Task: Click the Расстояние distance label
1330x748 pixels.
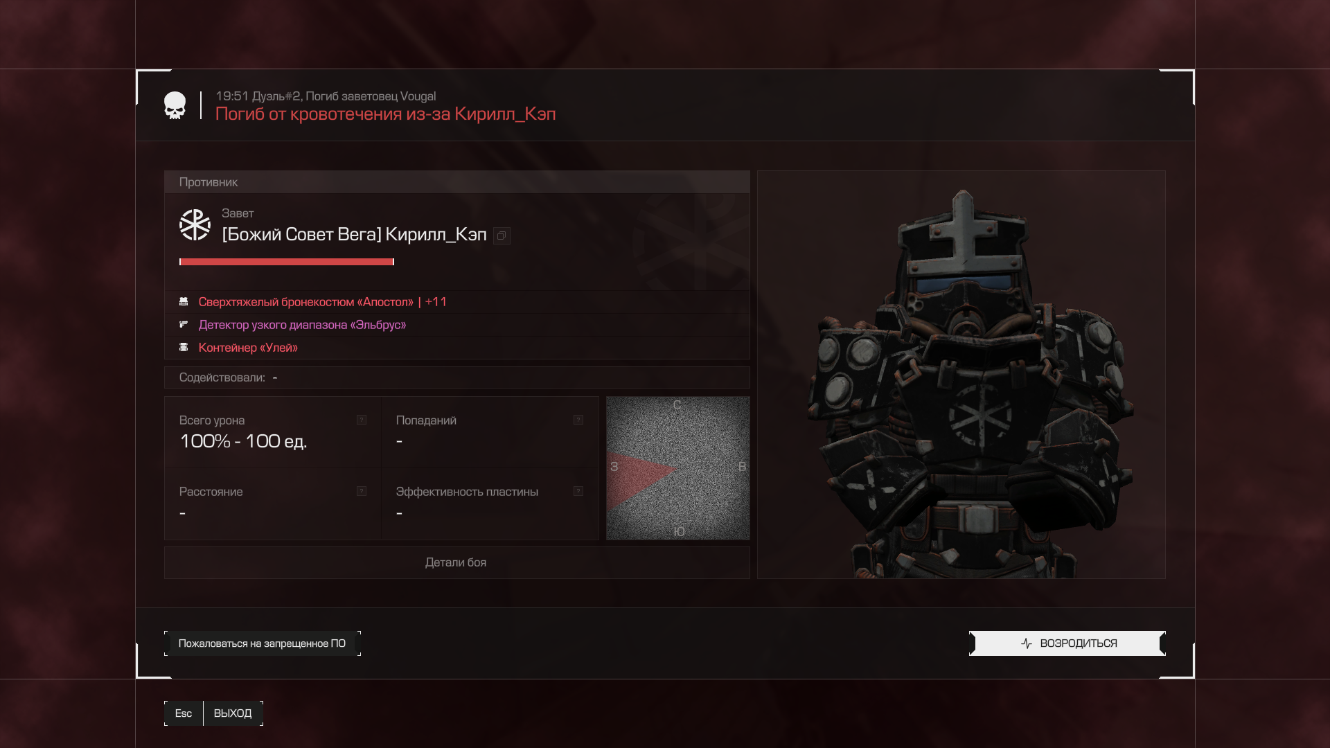Action: click(211, 492)
